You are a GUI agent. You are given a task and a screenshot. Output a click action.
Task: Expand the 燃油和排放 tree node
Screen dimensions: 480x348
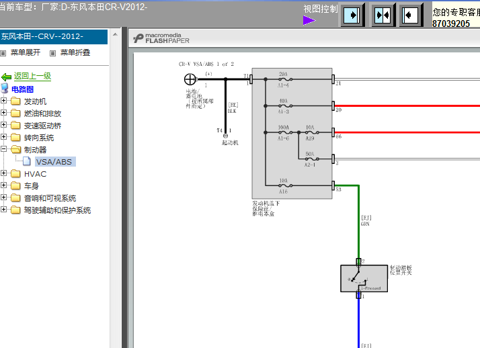(3, 113)
